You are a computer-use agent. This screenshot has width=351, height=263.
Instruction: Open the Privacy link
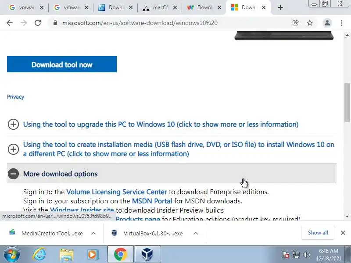pyautogui.click(x=15, y=97)
